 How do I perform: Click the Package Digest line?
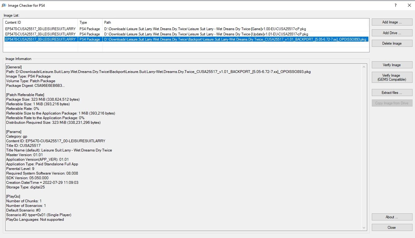[35, 86]
